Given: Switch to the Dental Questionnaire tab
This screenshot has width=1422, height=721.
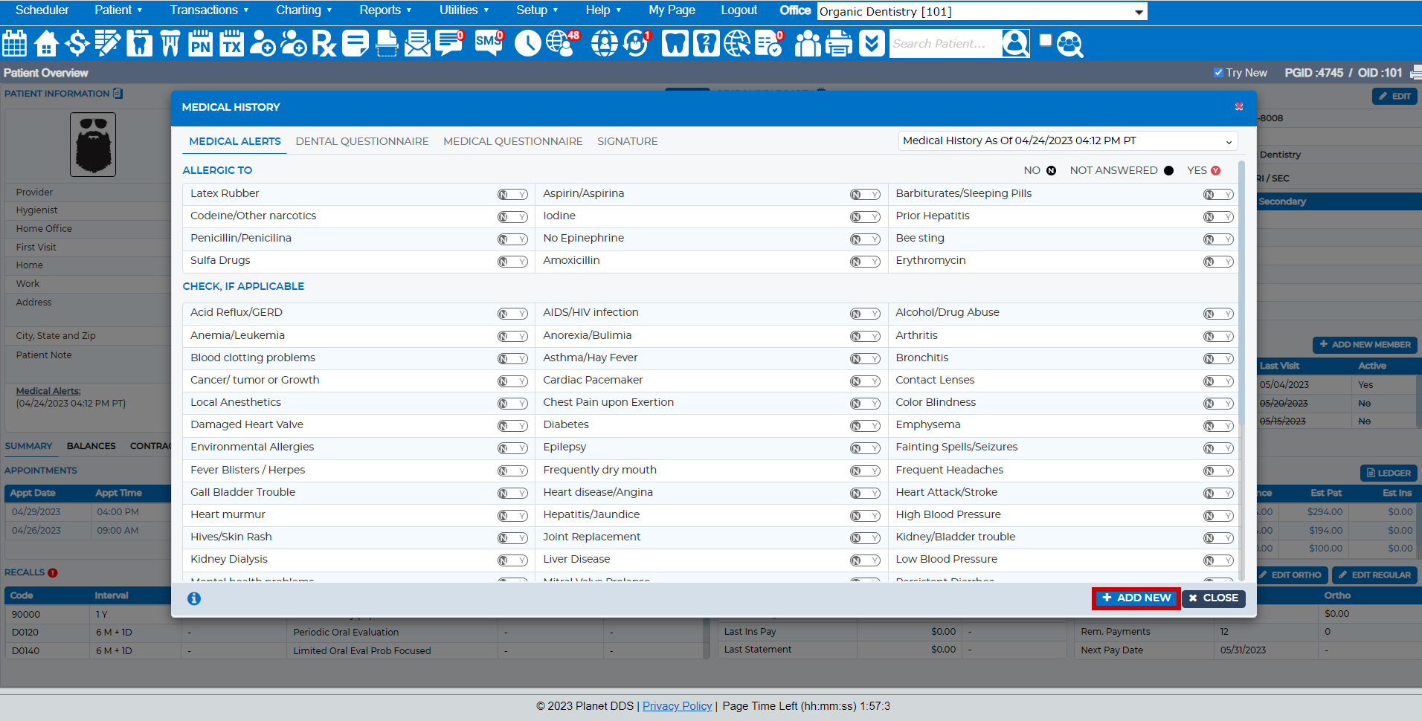Looking at the screenshot, I should point(362,141).
